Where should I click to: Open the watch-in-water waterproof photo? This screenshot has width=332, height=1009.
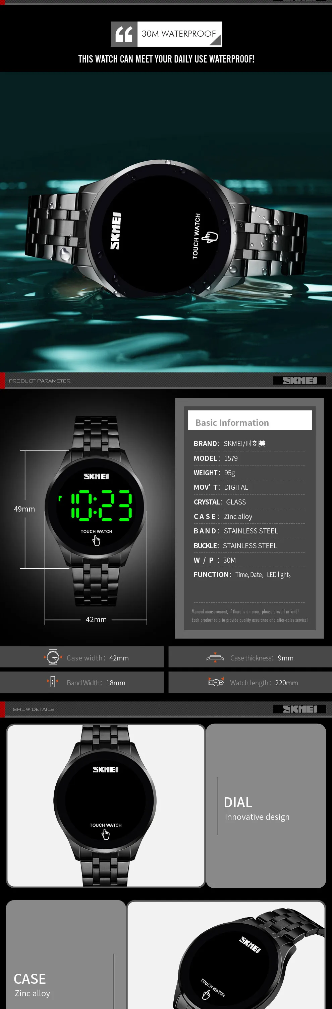166,222
